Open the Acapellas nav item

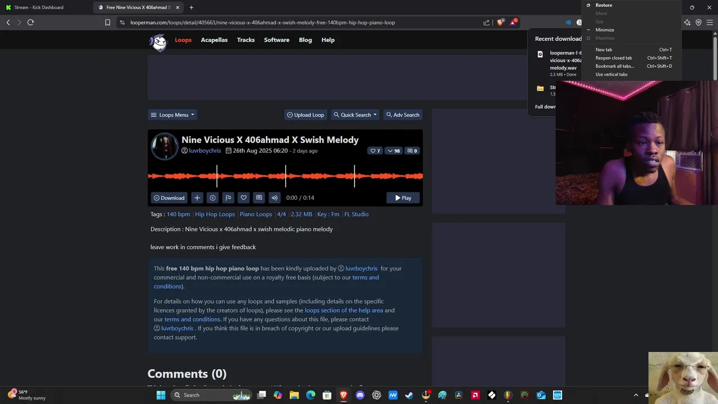click(214, 40)
